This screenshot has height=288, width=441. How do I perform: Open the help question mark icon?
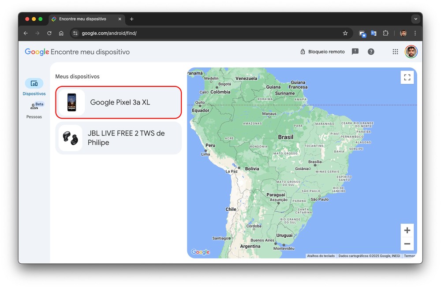click(371, 52)
